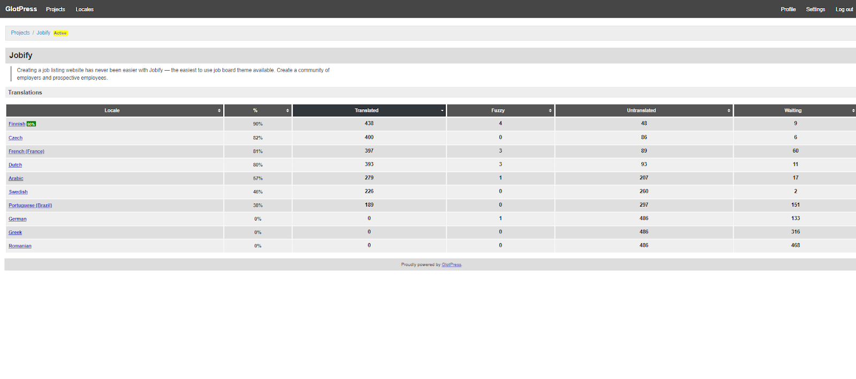Open the Arabic locale
The image size is (856, 379).
[x=16, y=178]
